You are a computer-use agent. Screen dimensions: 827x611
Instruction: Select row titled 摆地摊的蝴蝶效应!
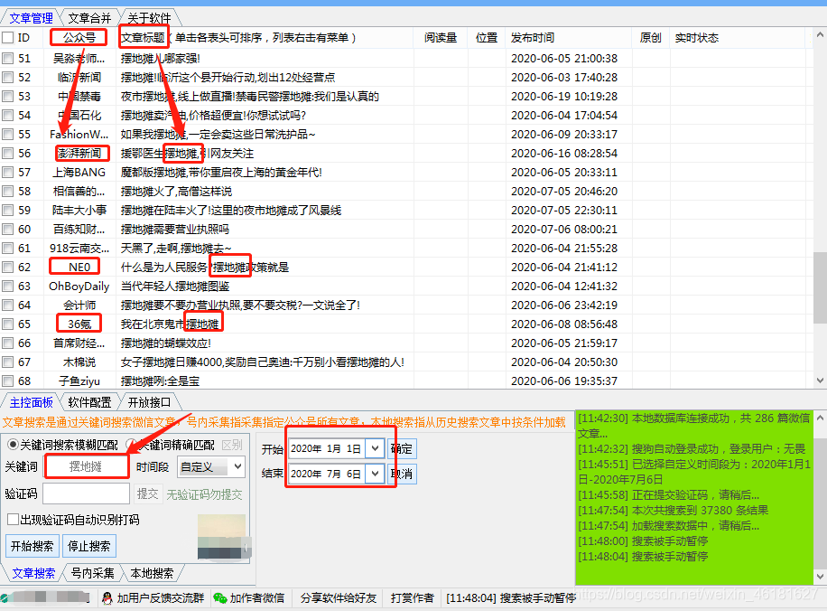[165, 343]
